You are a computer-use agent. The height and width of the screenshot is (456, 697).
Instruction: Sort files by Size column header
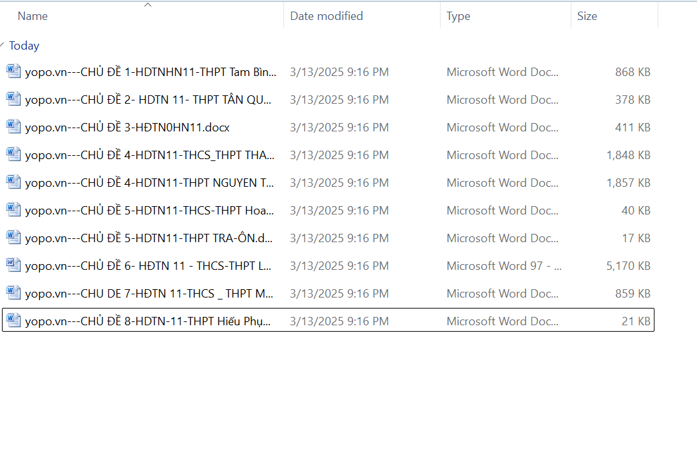[x=587, y=16]
